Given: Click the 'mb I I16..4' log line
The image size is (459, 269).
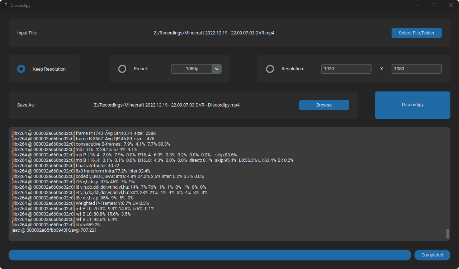Looking at the screenshot, I should click(x=74, y=150).
